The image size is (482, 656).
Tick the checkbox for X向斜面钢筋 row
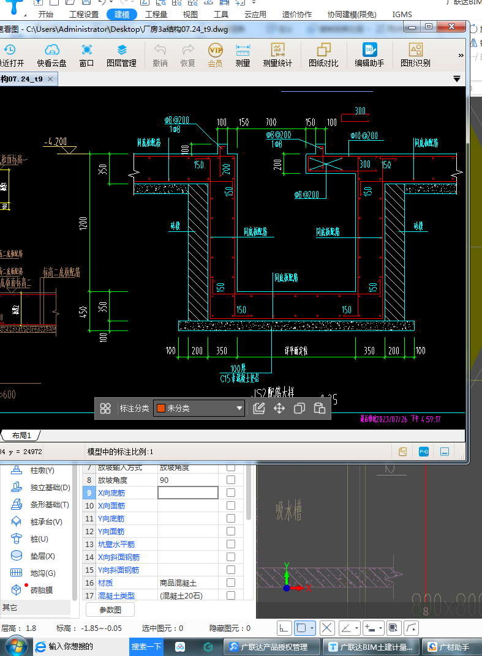231,557
